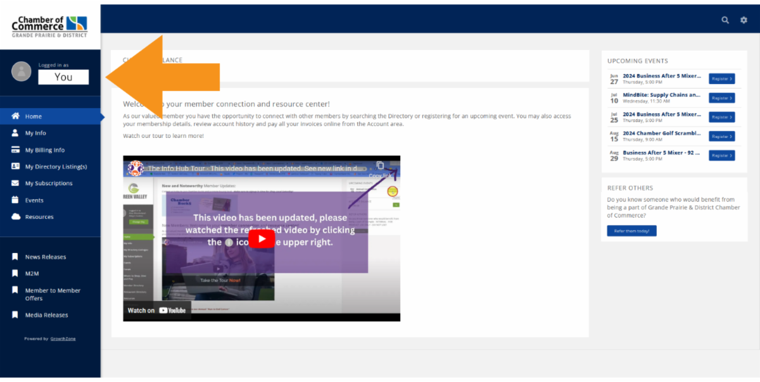Viewport: 760px width, 382px height.
Task: Click 'Wednesday, 11:30 AM' event time
Action: tap(645, 101)
